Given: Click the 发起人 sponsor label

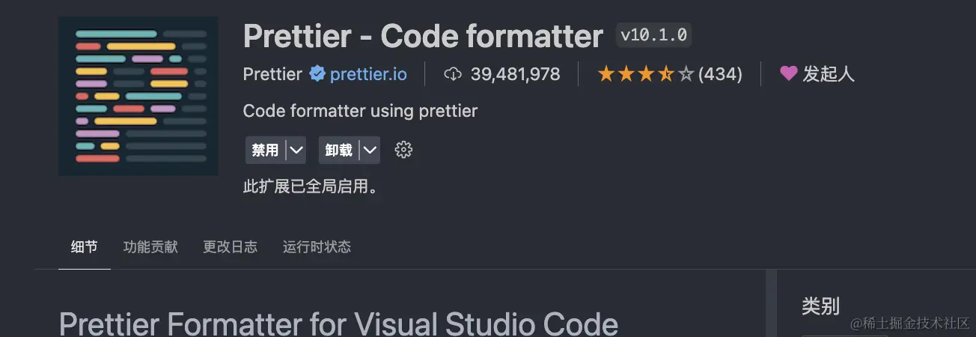Looking at the screenshot, I should click(x=829, y=74).
